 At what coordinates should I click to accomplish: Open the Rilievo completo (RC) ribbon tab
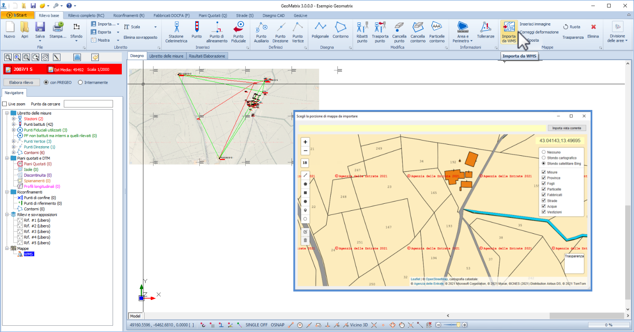tap(86, 15)
